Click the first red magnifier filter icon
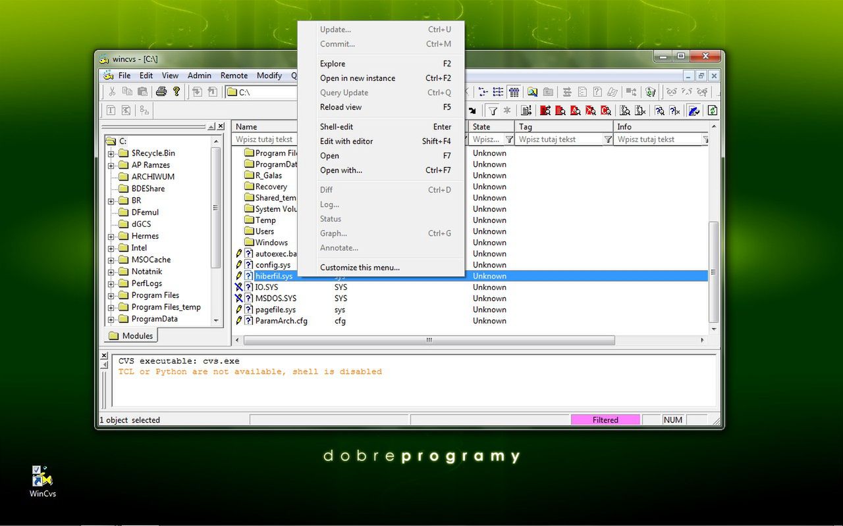Screen dimensions: 843x526 pos(545,110)
